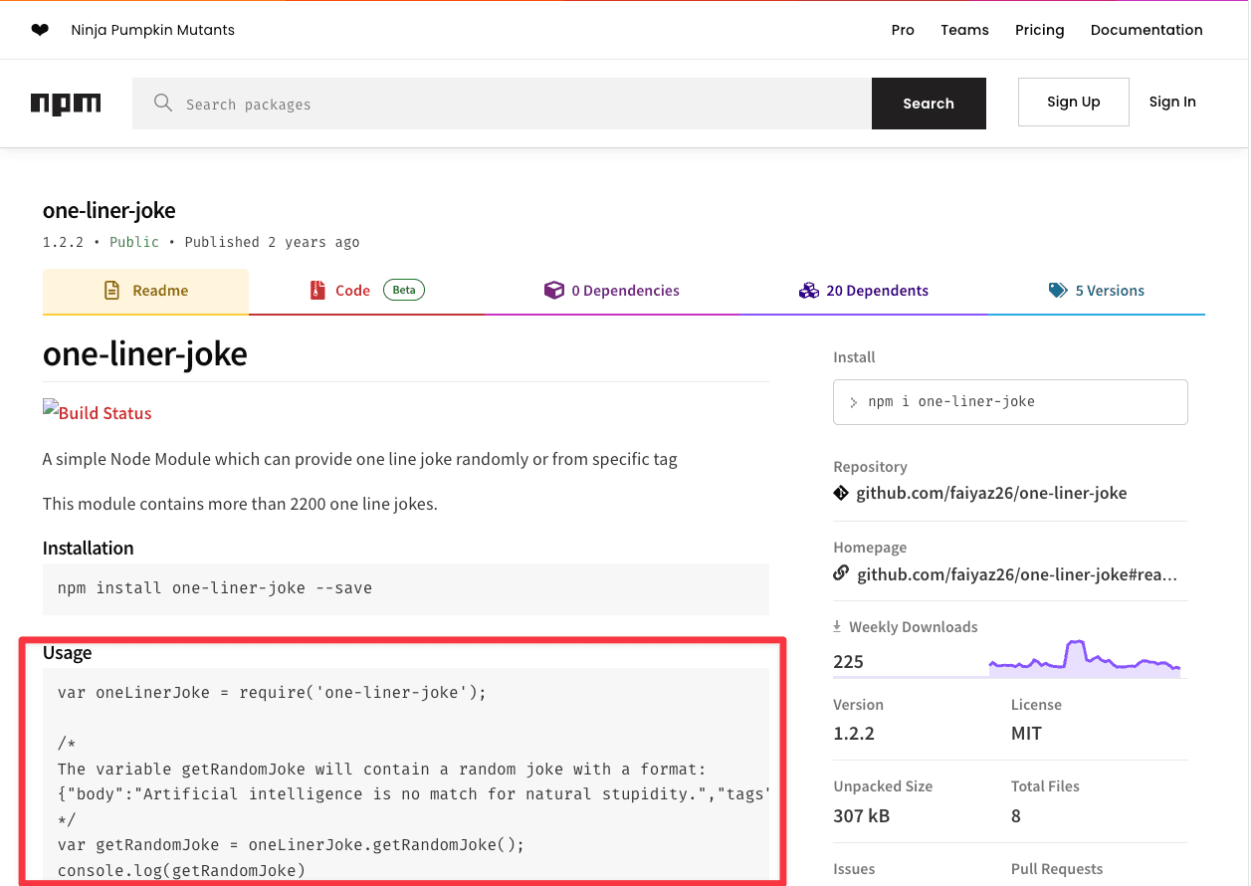Copy the npm i one-liner-joke install command
The height and width of the screenshot is (886, 1251).
tap(1010, 402)
